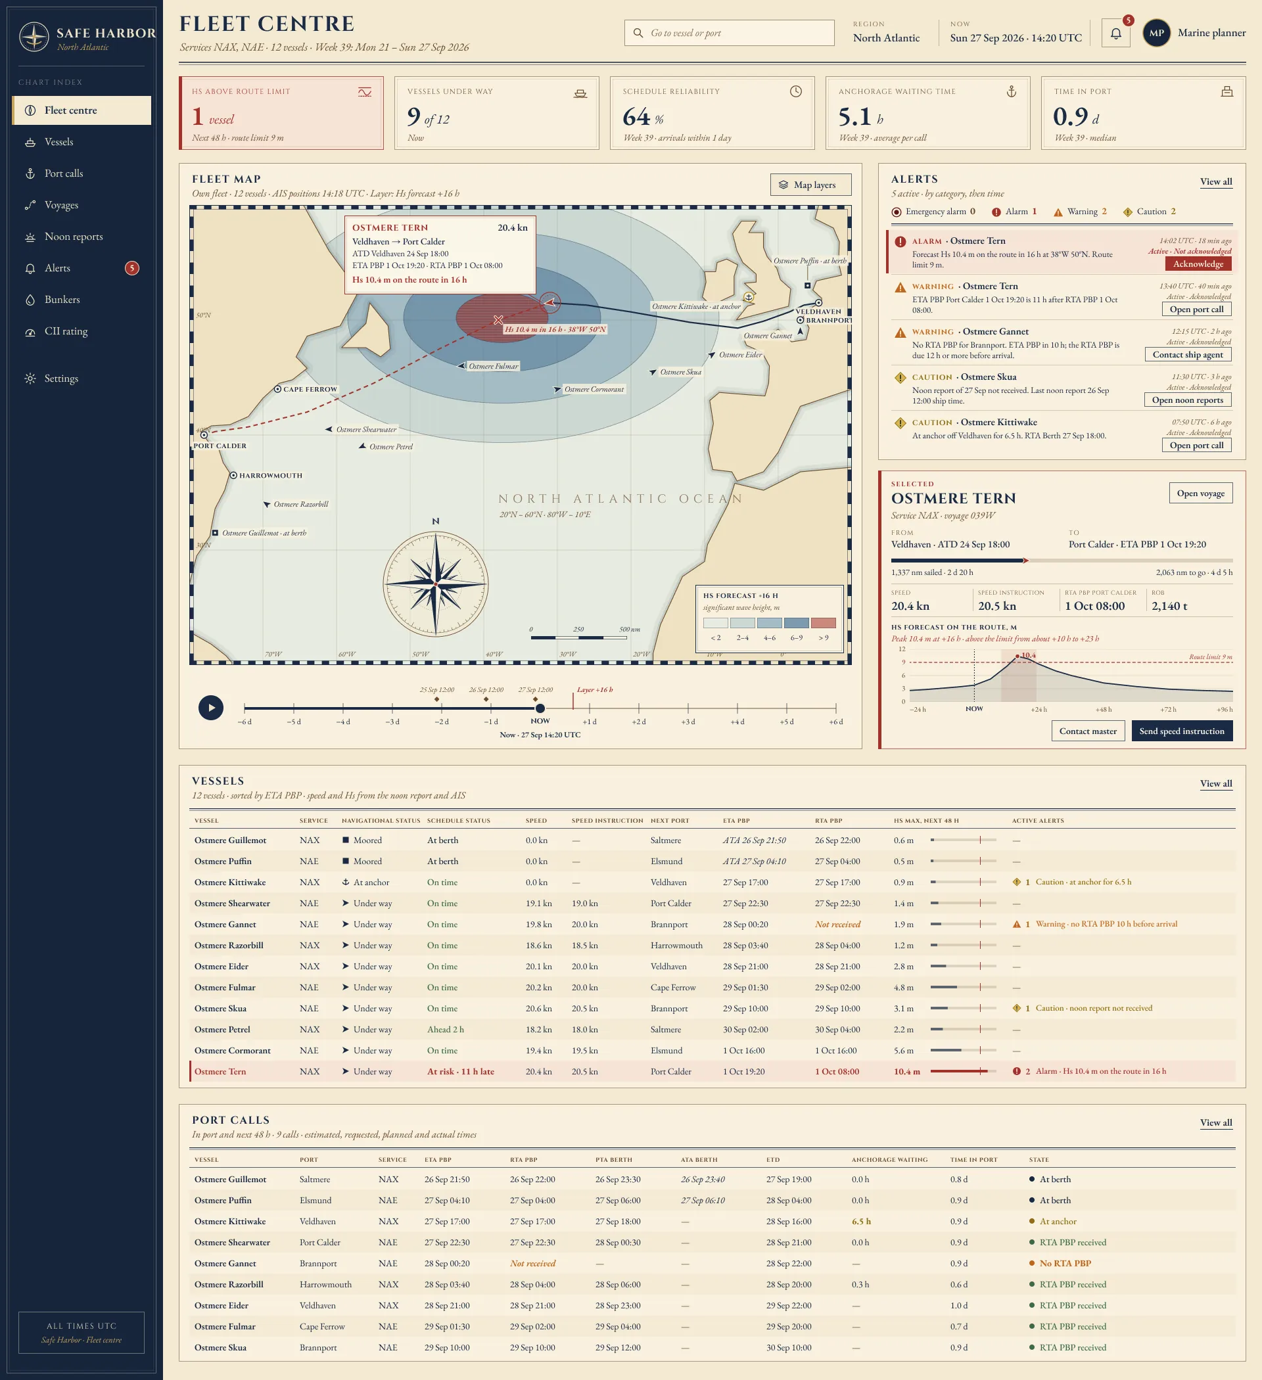This screenshot has height=1380, width=1262.
Task: Open the notifications bell icon
Action: [1115, 33]
